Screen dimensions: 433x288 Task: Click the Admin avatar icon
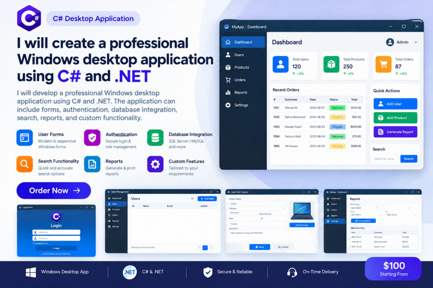pyautogui.click(x=390, y=42)
